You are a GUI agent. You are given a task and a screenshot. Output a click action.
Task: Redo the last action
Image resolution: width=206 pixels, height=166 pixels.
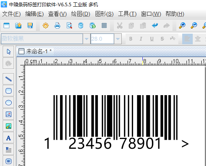167,25
